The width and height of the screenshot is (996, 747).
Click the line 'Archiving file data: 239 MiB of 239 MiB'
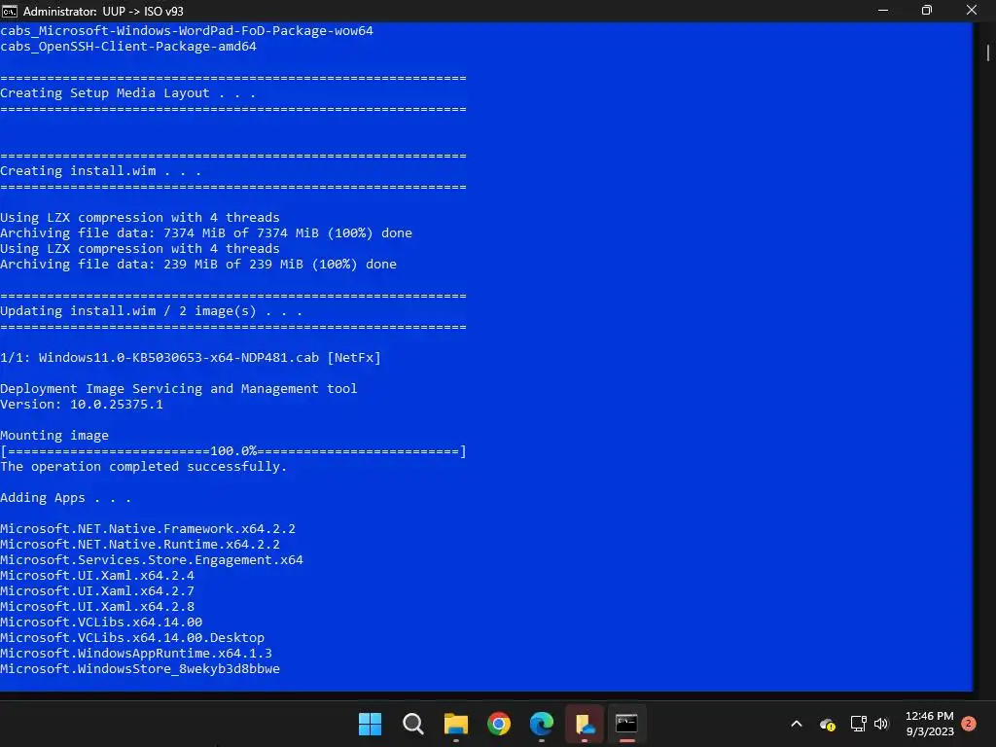(198, 265)
